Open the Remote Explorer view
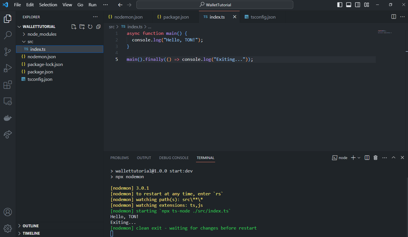The height and width of the screenshot is (237, 408). [7, 101]
